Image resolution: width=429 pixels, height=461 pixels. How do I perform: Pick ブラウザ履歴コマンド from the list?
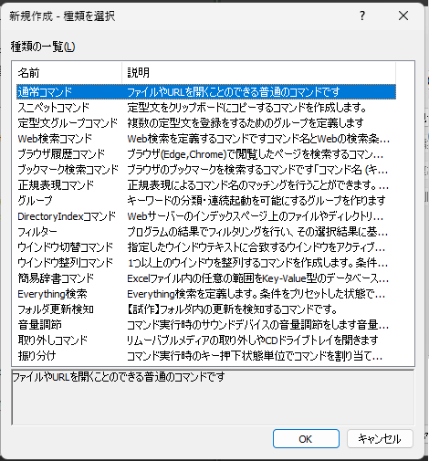point(206,154)
